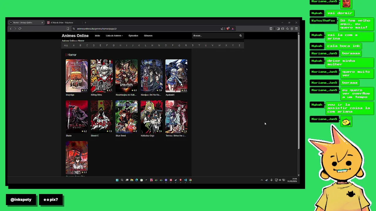Open the Mayoiga poster thumbnail
Viewport: 376px width, 211px height.
point(77,76)
